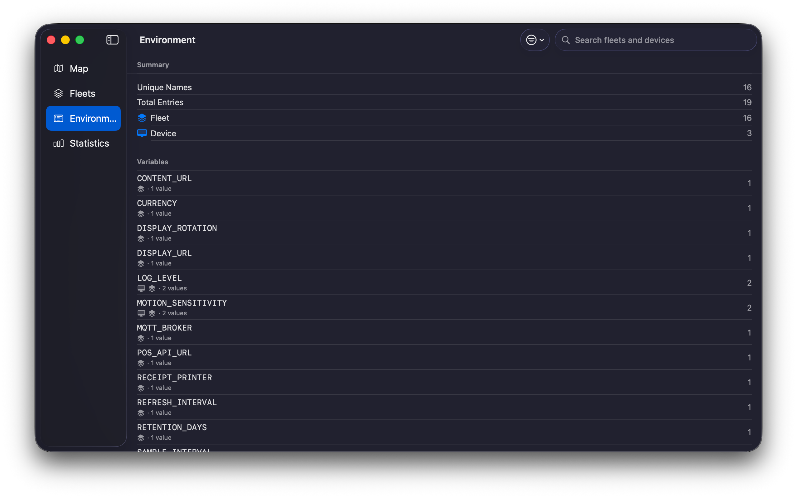Click the Fleets layers icon in sidebar
Screen dimensions: 797x498
[x=59, y=94]
